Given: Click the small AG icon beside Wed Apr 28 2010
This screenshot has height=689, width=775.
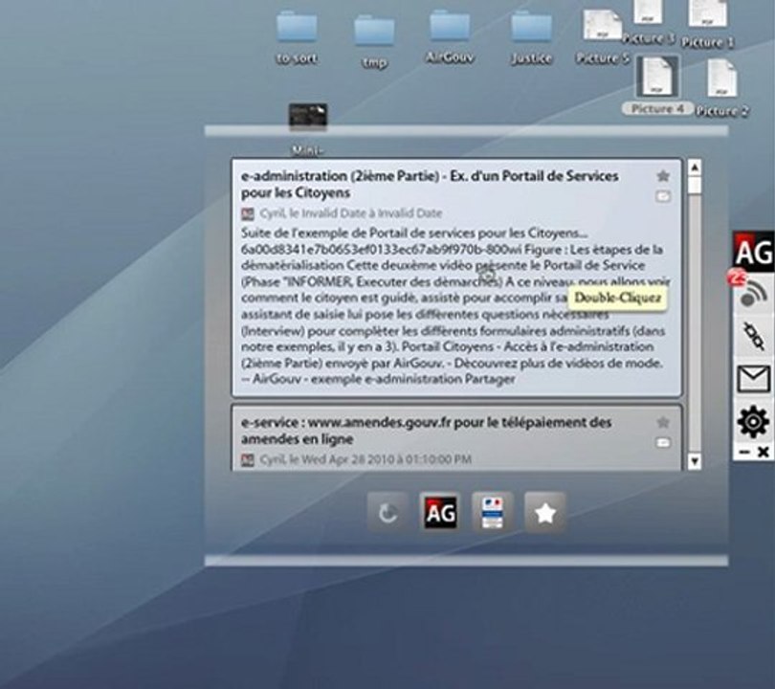Looking at the screenshot, I should (248, 460).
